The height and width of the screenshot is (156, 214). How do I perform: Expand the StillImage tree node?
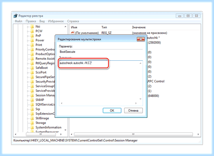click(28, 119)
